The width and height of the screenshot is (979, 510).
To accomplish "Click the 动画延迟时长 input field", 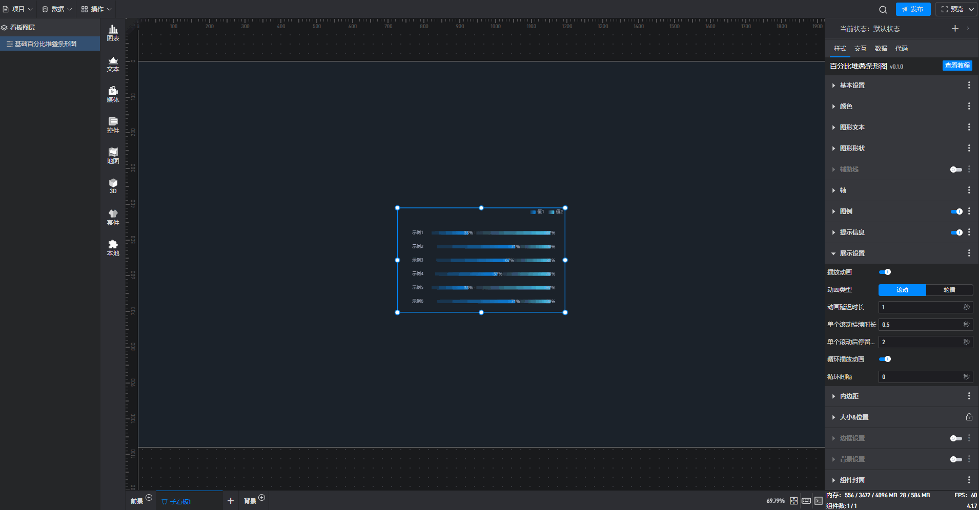I will pos(921,307).
